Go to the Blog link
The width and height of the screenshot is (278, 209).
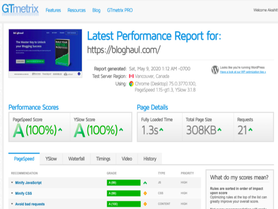point(96,10)
